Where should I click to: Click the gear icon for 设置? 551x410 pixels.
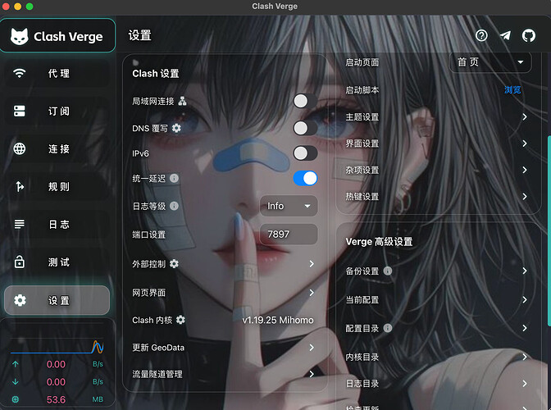(x=20, y=300)
